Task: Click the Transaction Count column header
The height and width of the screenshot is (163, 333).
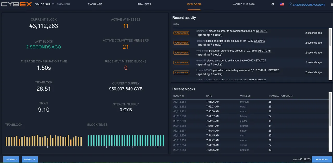Action: (x=281, y=96)
